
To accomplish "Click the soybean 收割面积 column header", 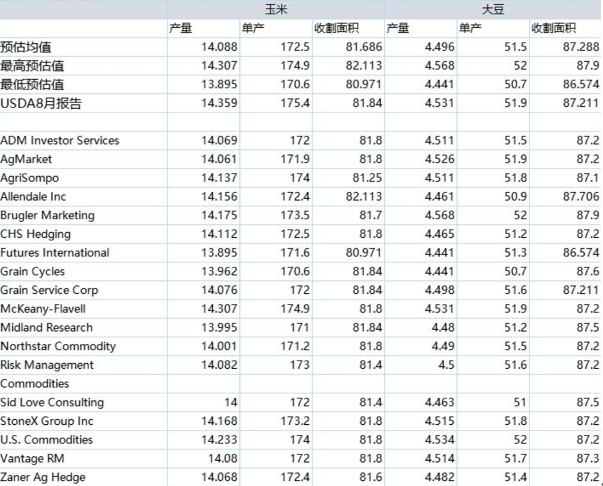I will 554,28.
